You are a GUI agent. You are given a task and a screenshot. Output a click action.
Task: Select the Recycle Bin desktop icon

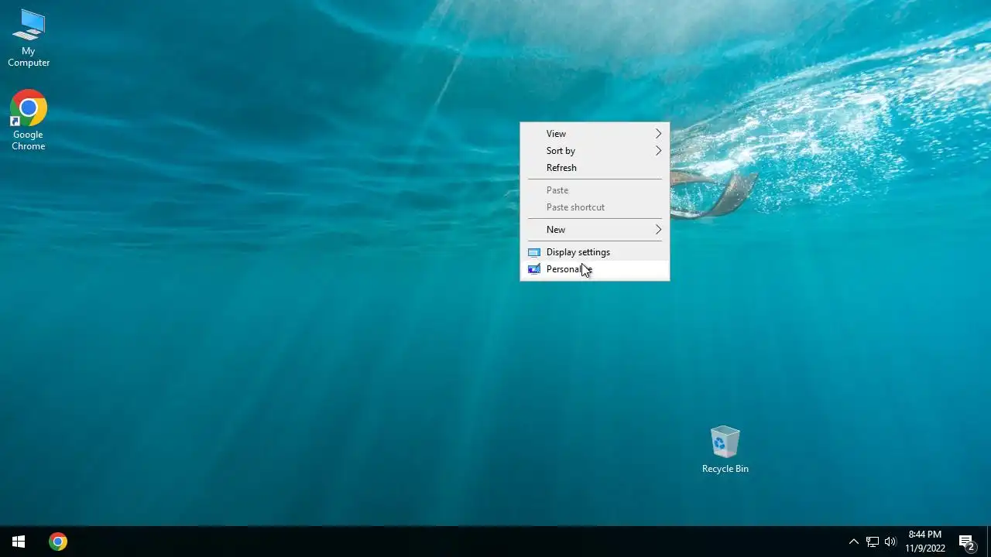[x=725, y=449]
